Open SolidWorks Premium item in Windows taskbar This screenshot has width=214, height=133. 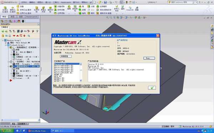pos(37,131)
